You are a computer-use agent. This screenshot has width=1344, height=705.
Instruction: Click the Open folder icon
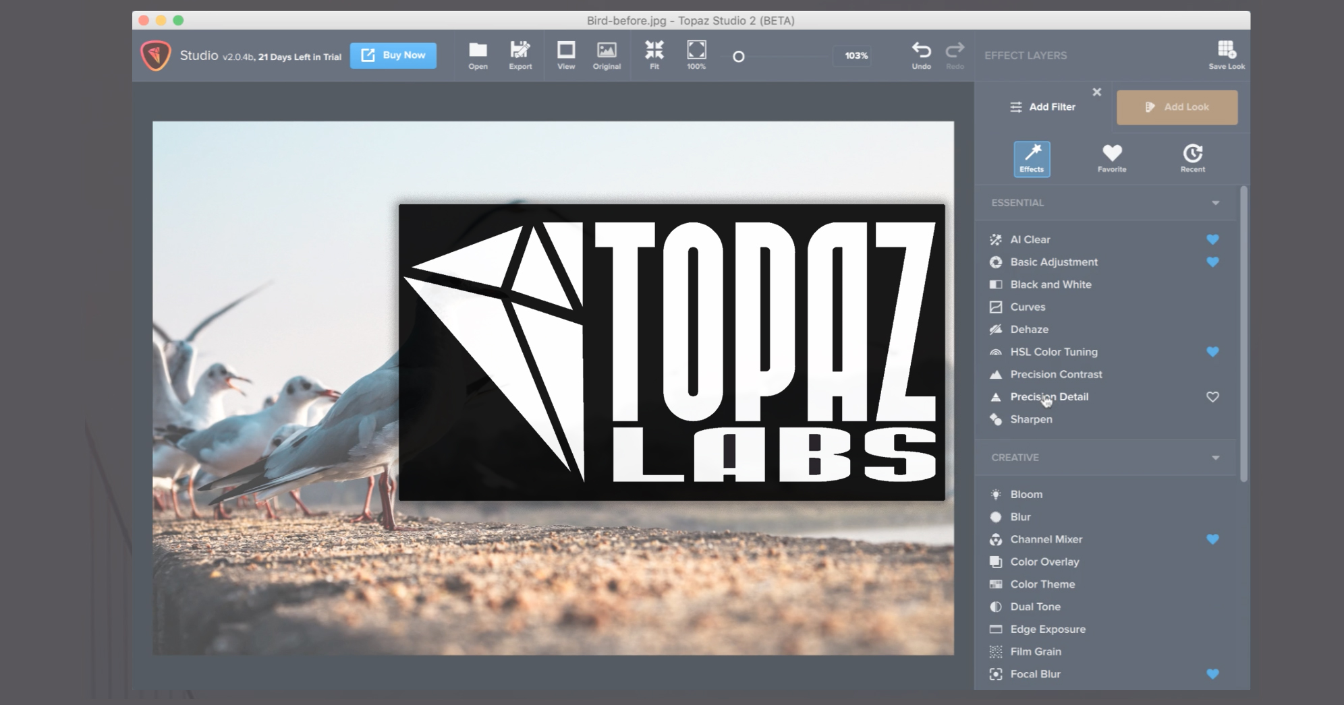478,55
